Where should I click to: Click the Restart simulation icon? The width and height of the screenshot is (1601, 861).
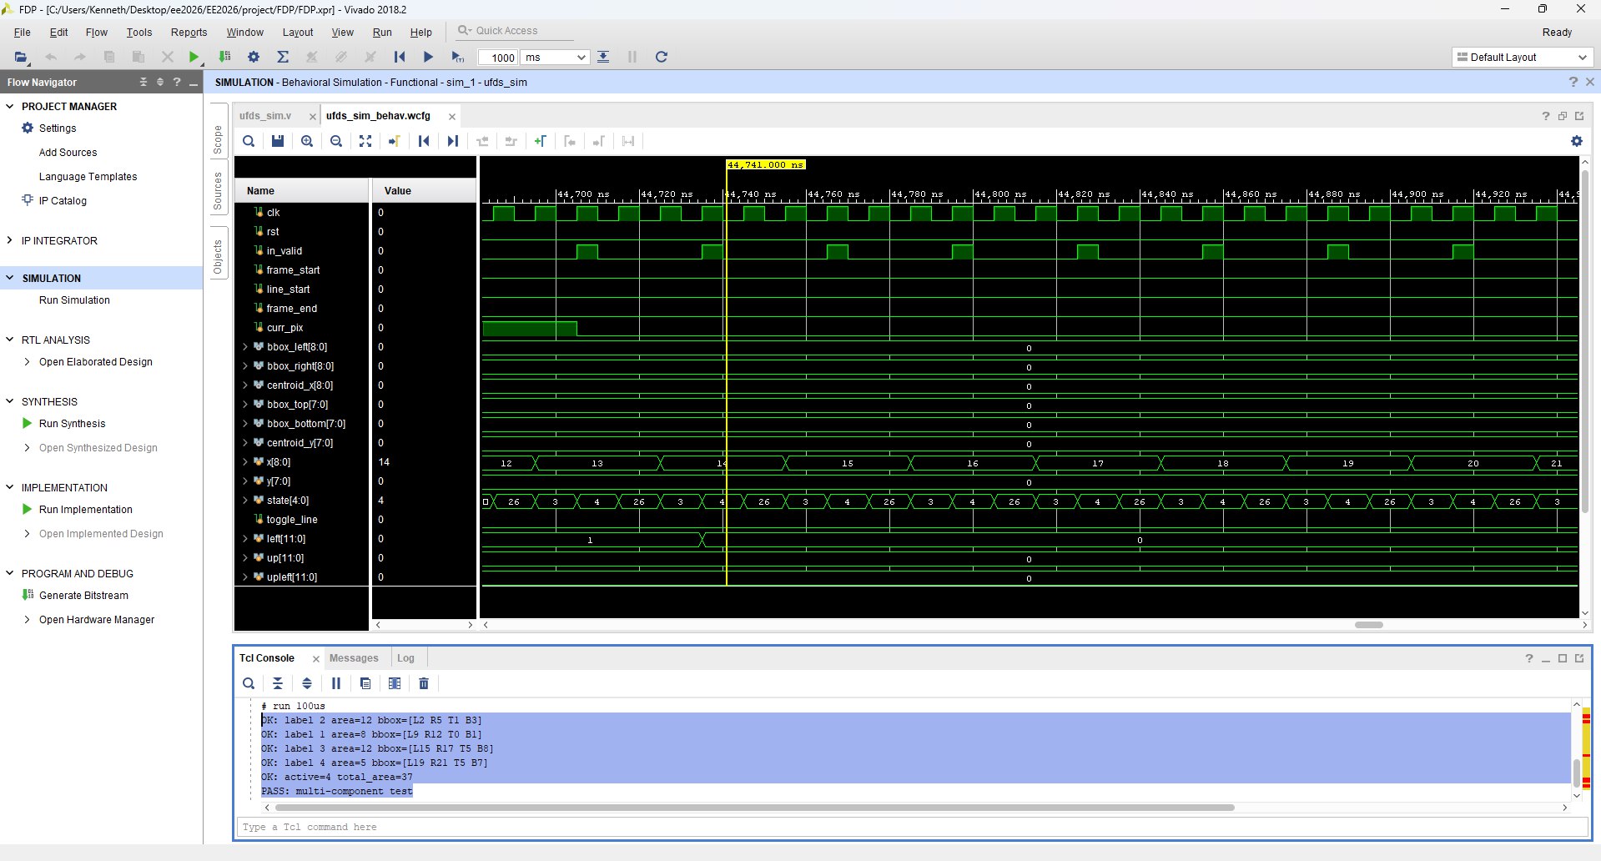click(400, 57)
